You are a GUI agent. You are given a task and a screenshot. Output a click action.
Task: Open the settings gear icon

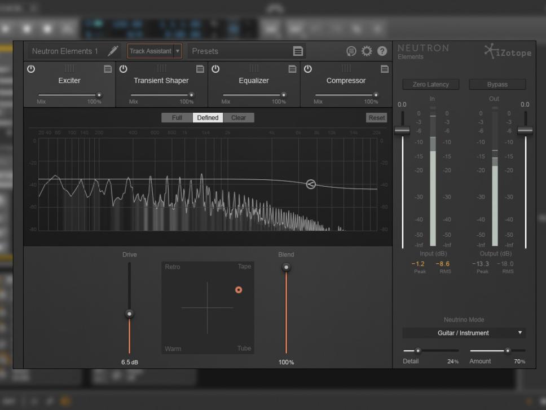click(x=367, y=51)
